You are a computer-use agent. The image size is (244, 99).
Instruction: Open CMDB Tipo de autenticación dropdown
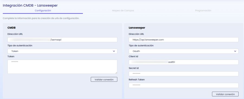[62, 51]
